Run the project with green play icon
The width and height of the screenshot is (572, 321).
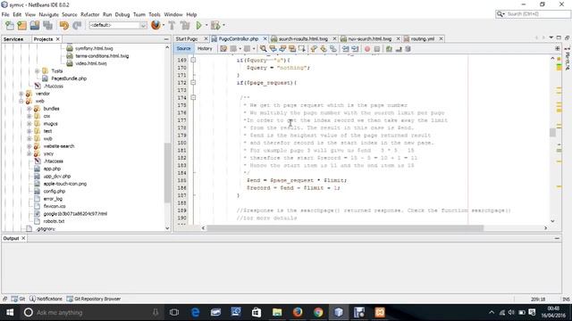pyautogui.click(x=198, y=26)
